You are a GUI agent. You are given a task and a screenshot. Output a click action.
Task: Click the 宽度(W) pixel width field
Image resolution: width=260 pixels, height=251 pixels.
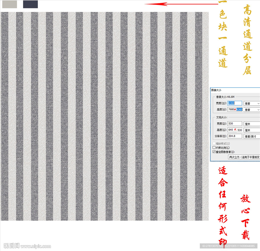click(235, 103)
